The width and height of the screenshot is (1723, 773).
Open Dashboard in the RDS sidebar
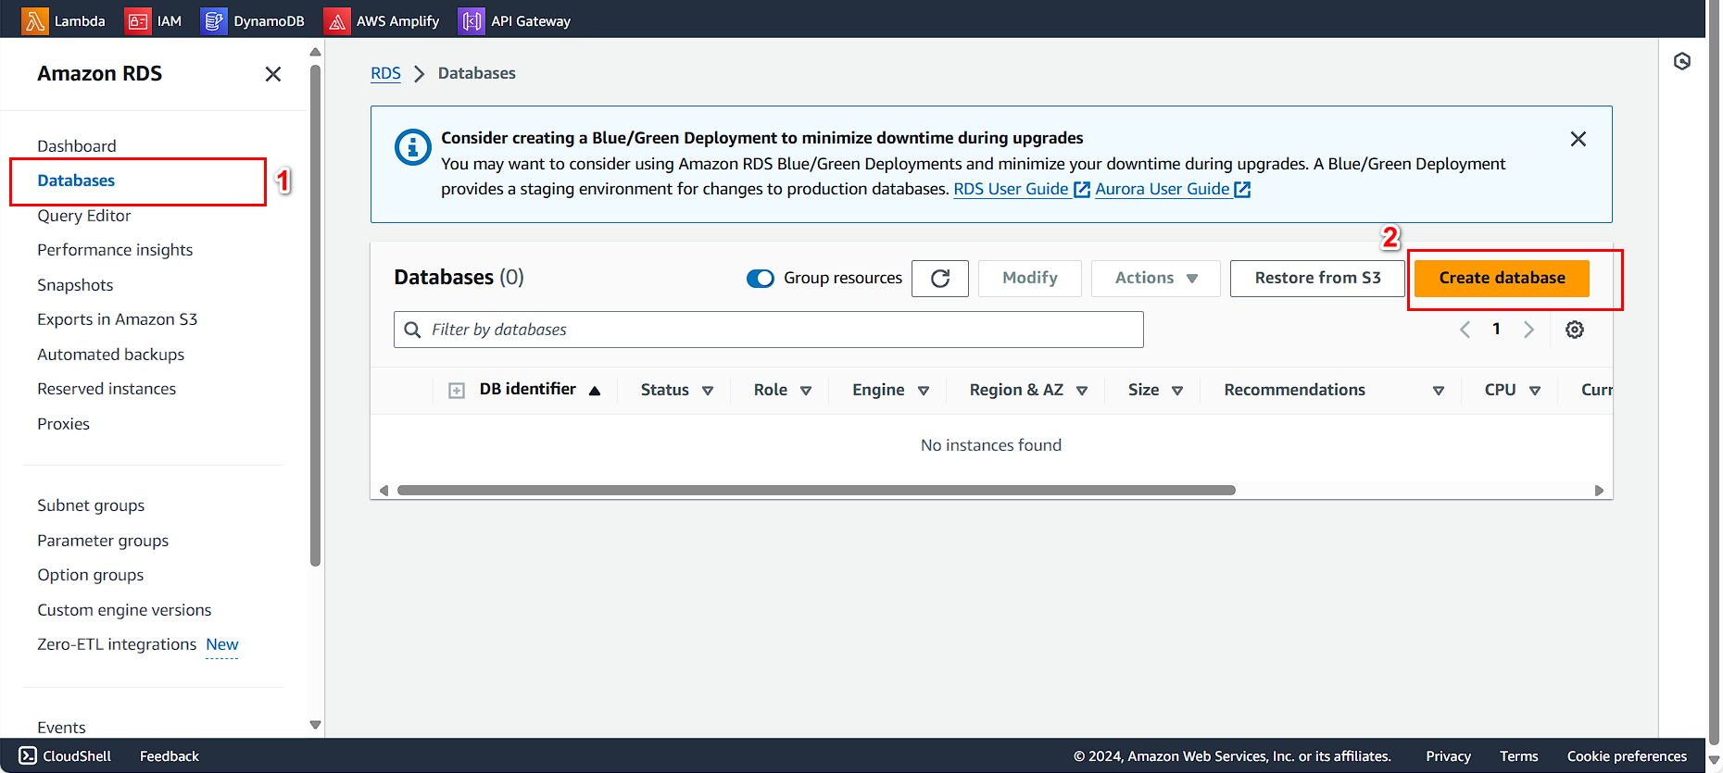(x=77, y=146)
